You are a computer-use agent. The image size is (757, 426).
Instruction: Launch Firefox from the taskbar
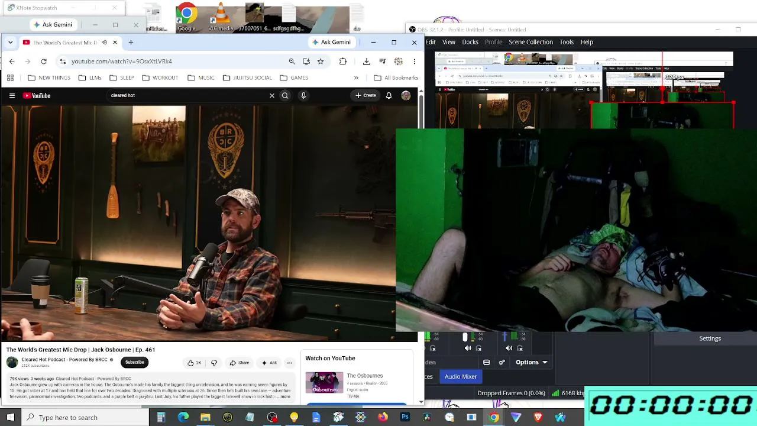coord(383,418)
